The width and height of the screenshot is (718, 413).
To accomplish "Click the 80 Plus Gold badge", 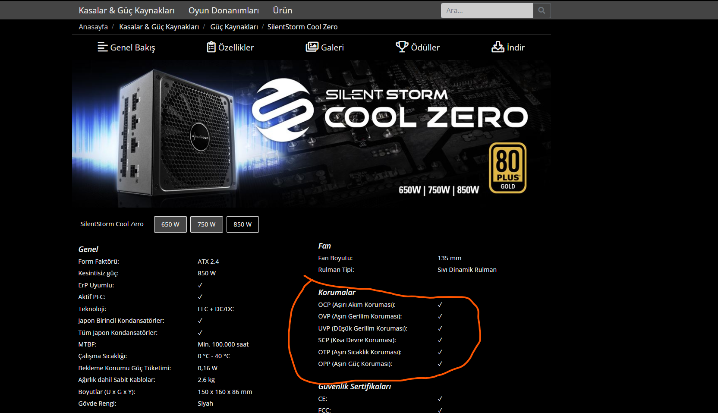I will [x=507, y=168].
